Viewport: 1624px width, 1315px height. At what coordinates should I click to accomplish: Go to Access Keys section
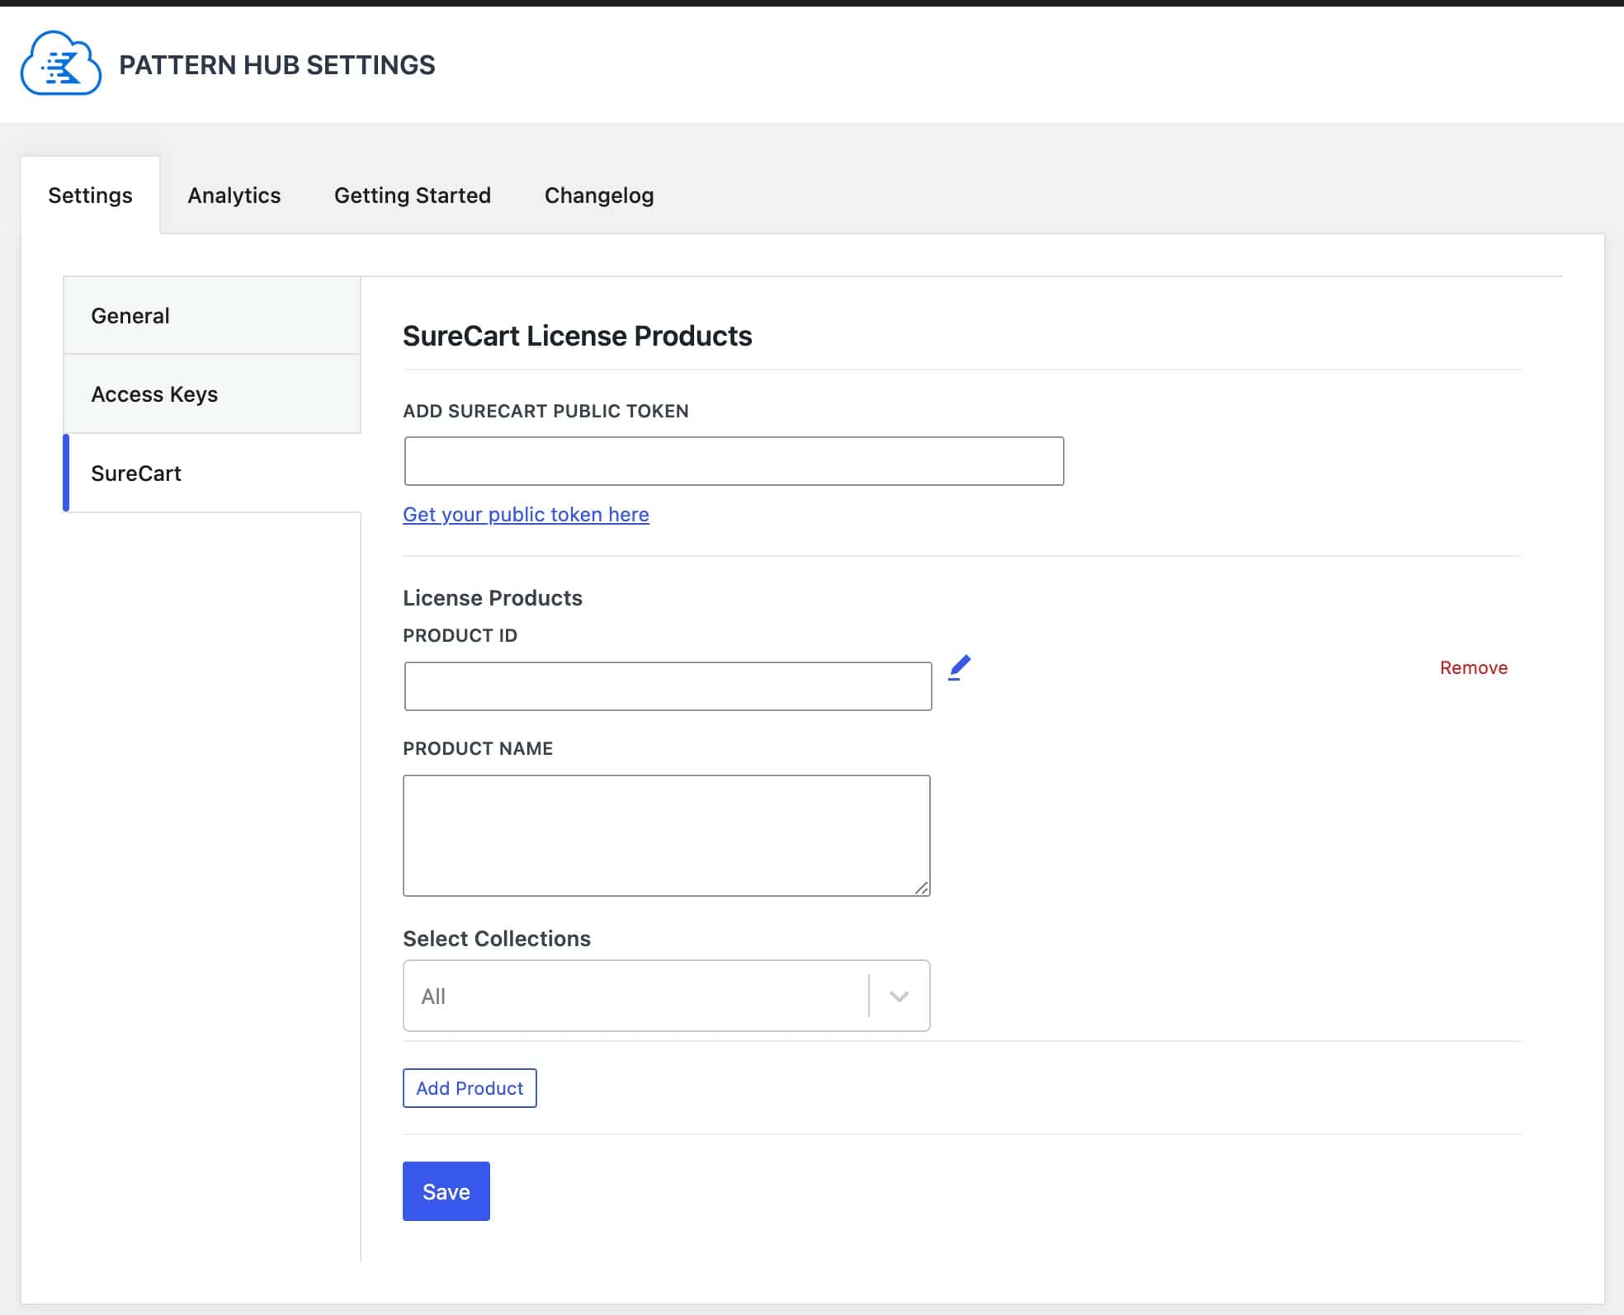(212, 394)
